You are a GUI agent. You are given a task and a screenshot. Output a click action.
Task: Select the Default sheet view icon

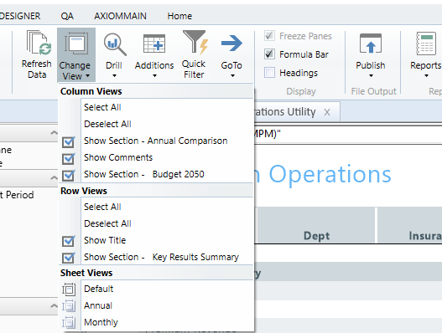coord(69,289)
